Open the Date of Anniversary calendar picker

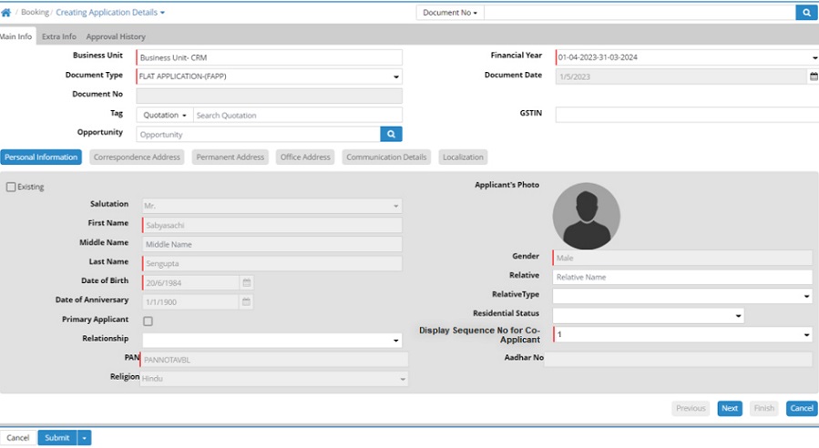246,301
